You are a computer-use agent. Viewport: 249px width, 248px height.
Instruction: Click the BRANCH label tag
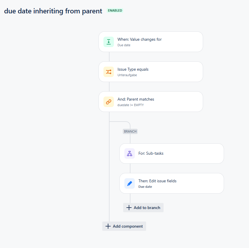(x=130, y=131)
